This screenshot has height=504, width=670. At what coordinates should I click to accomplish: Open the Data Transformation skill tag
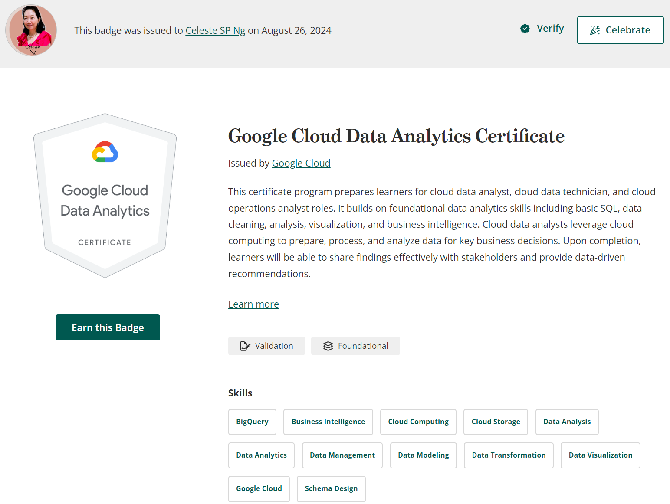(x=509, y=455)
